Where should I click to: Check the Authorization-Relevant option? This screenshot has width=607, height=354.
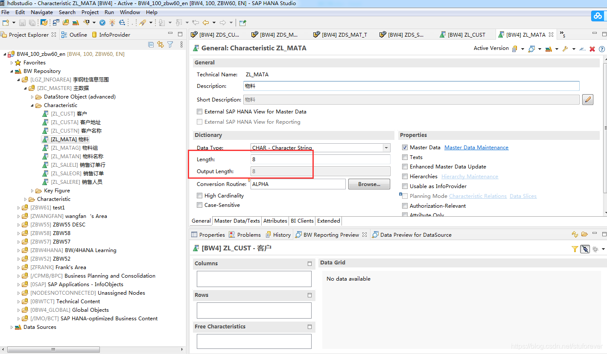coord(405,206)
